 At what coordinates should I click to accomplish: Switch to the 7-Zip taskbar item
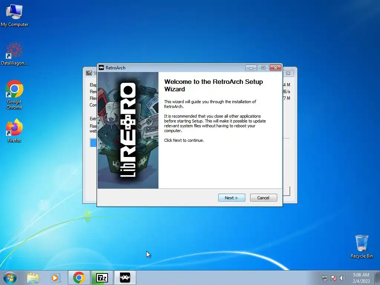pos(102,278)
